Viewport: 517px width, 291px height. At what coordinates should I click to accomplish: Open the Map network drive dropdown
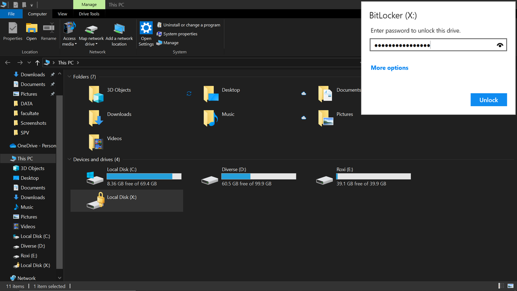pos(91,34)
